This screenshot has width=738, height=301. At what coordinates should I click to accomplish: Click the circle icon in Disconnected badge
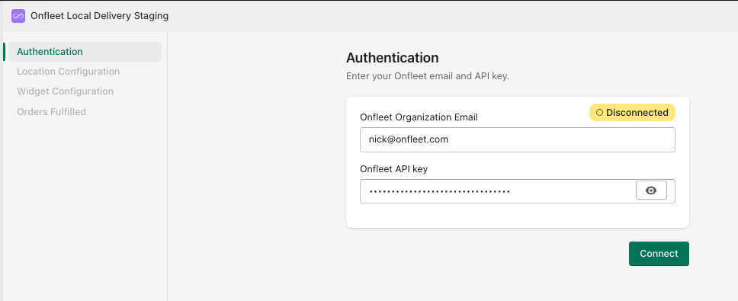tap(599, 113)
